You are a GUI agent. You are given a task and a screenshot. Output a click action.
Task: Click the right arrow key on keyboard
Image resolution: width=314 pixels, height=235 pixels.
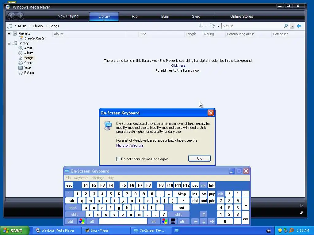click(x=212, y=222)
